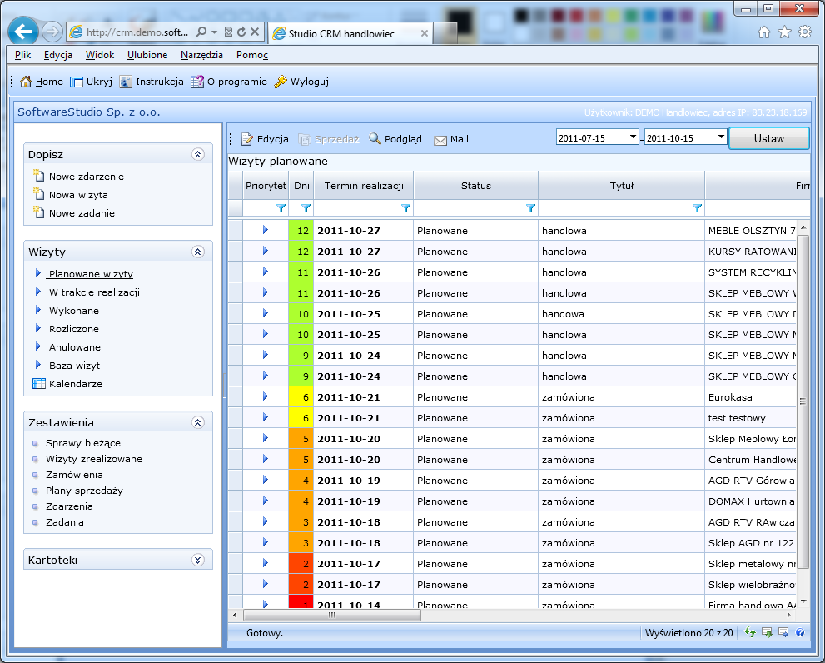Image resolution: width=825 pixels, height=663 pixels.
Task: Click the Mail envelope icon
Action: [440, 140]
